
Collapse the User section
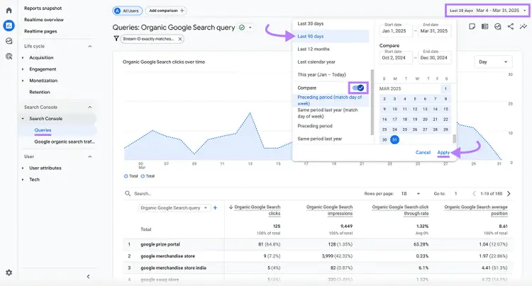tap(90, 156)
